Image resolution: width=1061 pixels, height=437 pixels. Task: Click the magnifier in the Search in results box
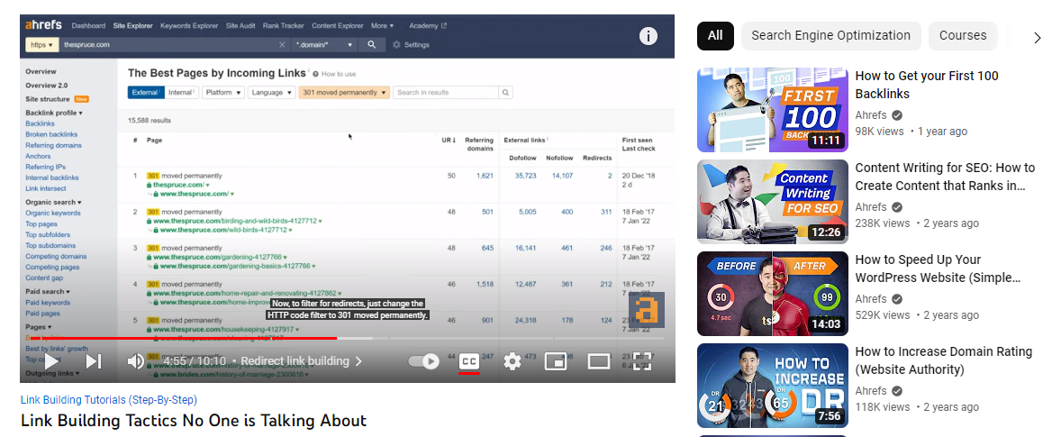click(505, 93)
